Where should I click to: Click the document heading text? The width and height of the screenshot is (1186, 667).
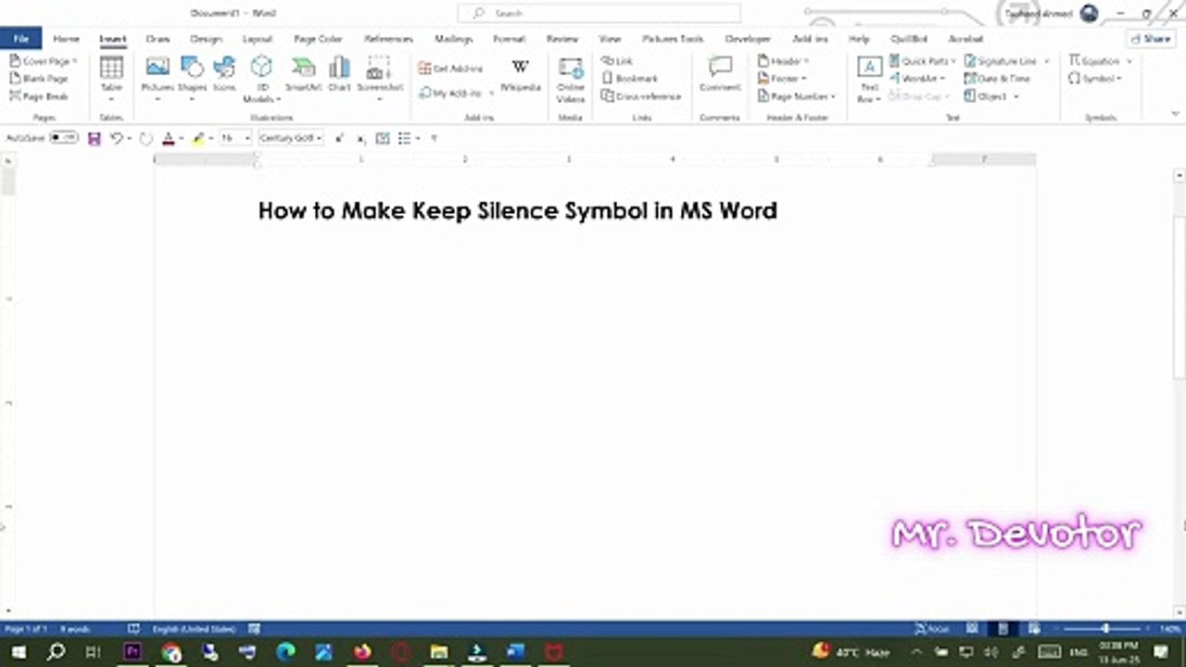click(x=517, y=210)
